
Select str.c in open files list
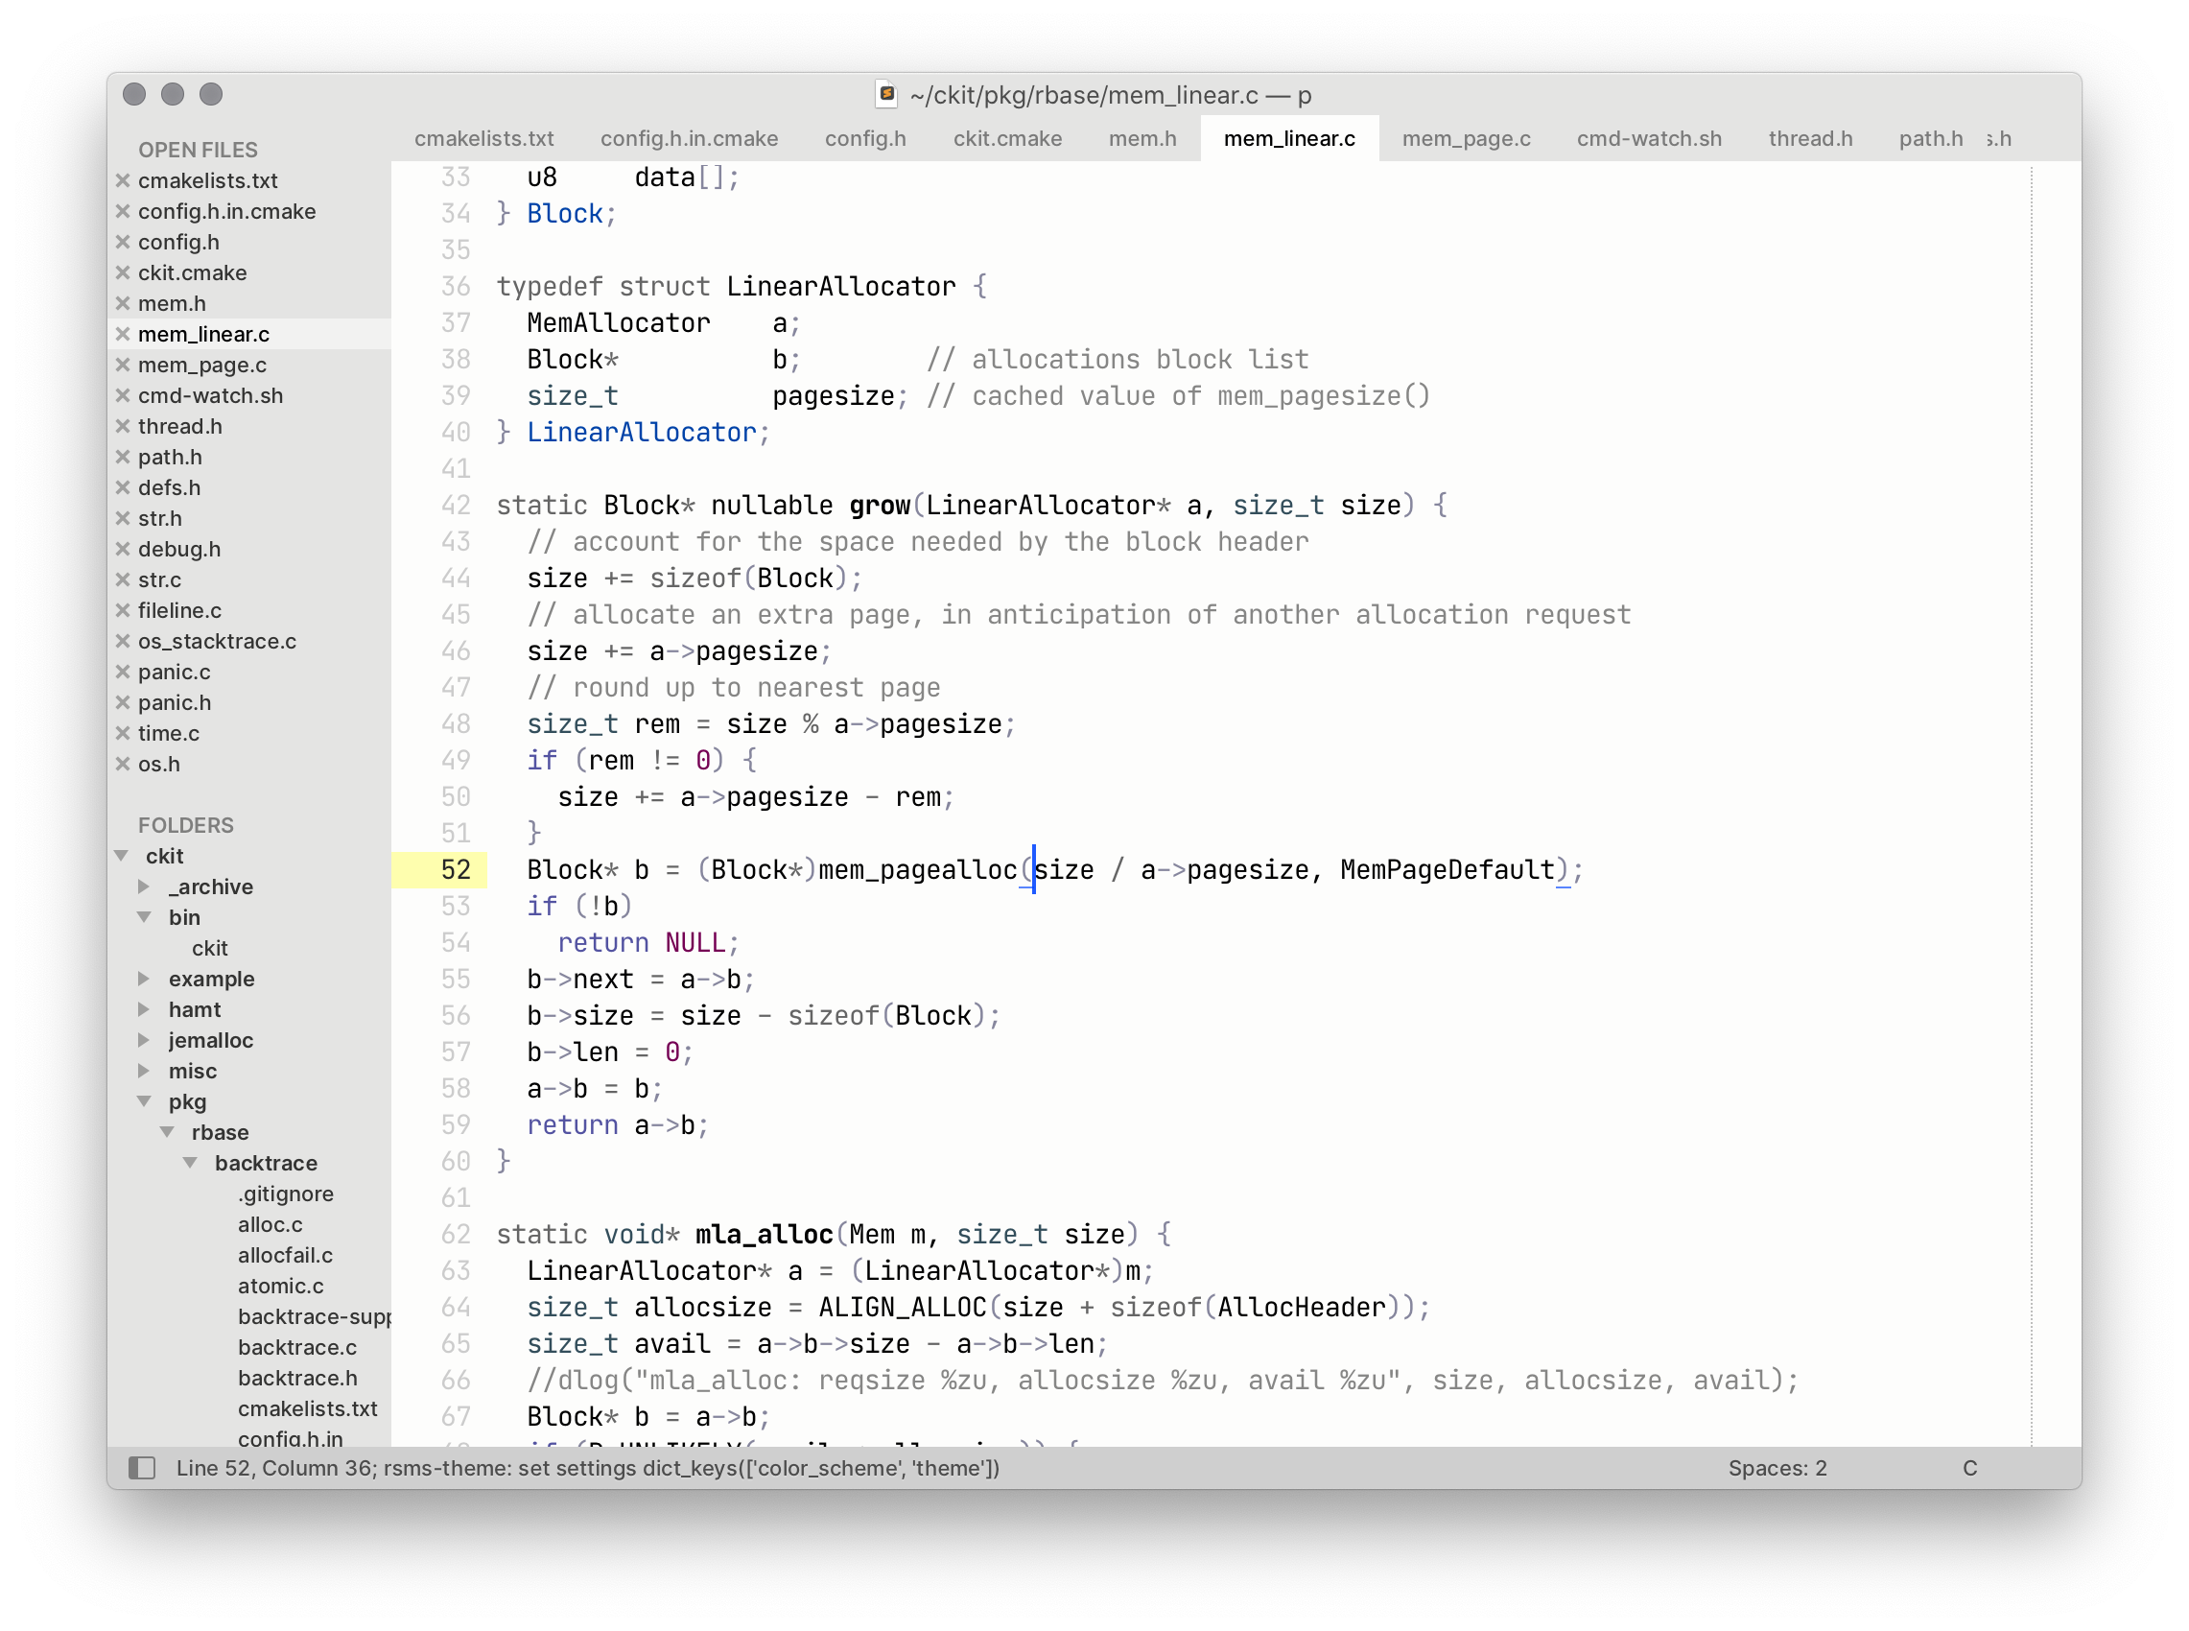(160, 579)
